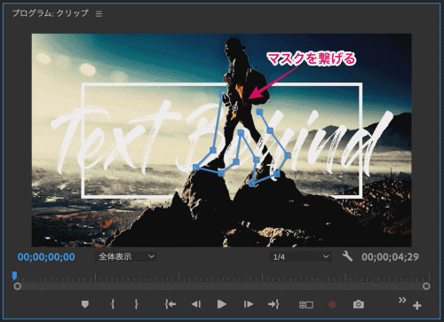Click the Go to In point button

(x=170, y=304)
